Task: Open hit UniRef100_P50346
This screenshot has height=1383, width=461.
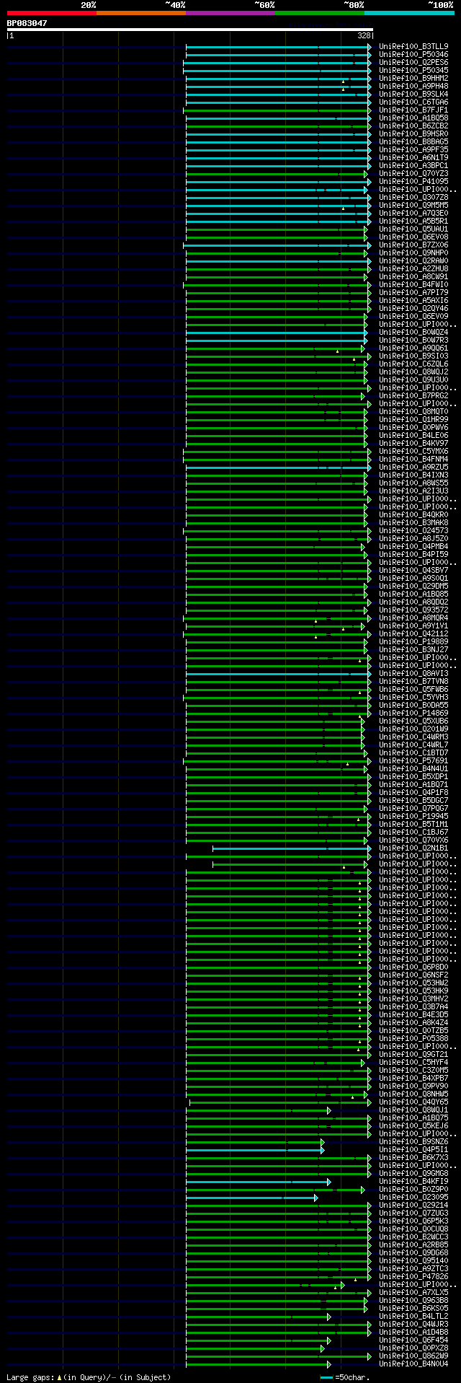Action: point(413,54)
